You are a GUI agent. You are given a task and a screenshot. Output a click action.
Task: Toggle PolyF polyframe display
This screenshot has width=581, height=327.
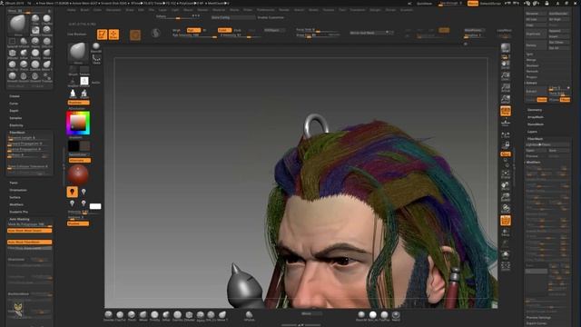click(x=506, y=220)
